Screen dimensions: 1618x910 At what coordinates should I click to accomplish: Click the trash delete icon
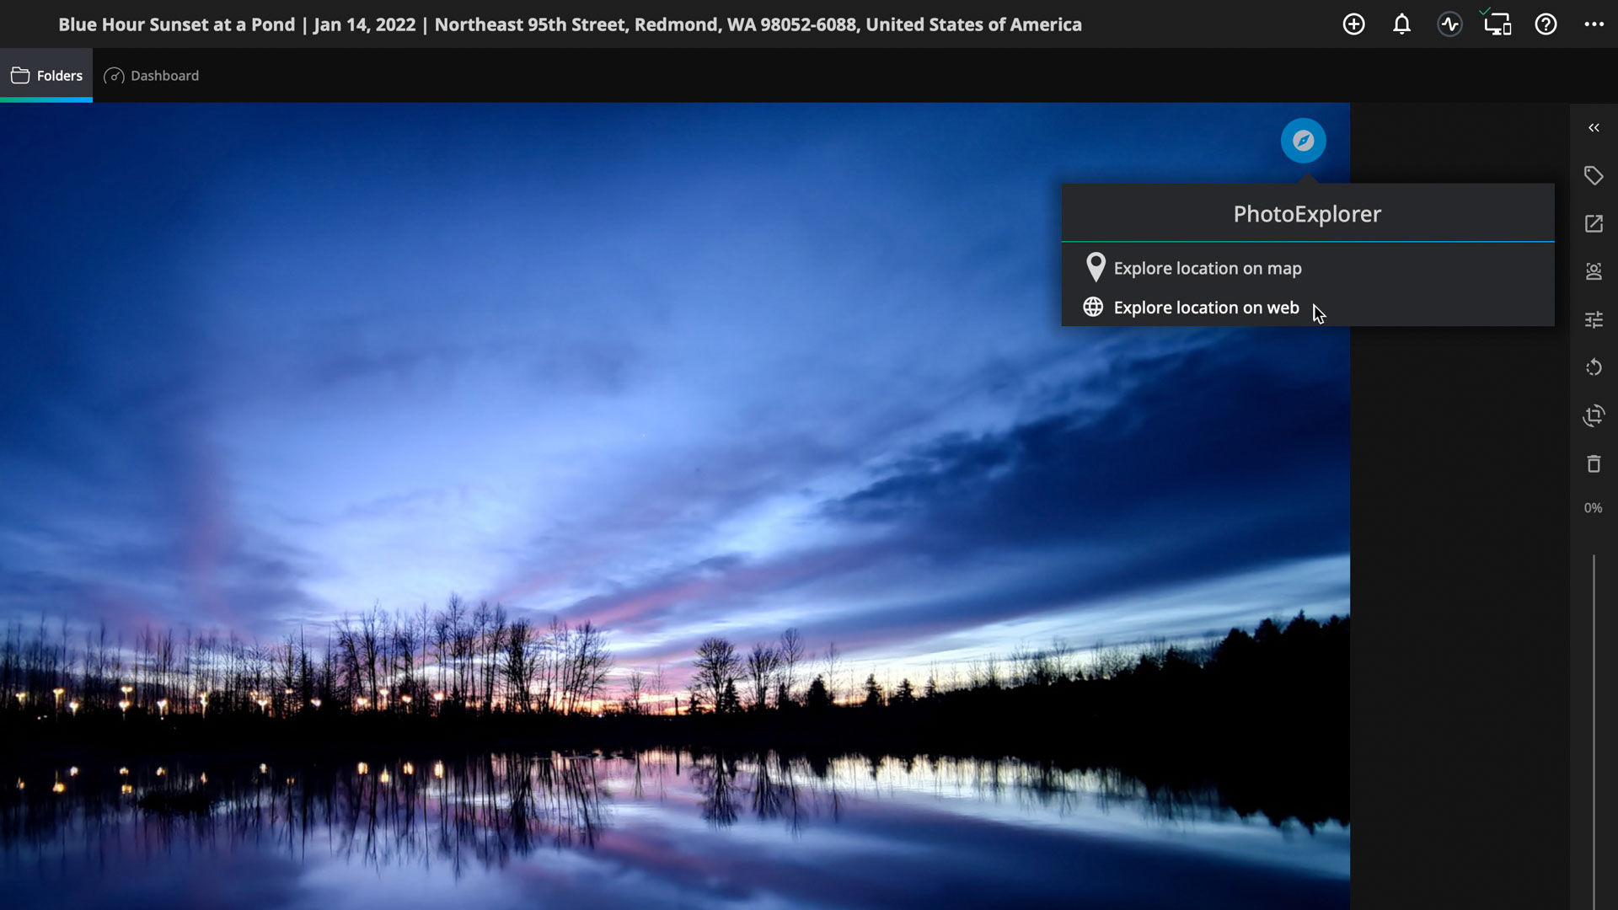pyautogui.click(x=1594, y=463)
